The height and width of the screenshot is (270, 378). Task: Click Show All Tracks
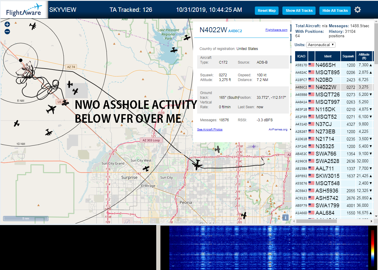click(x=299, y=10)
